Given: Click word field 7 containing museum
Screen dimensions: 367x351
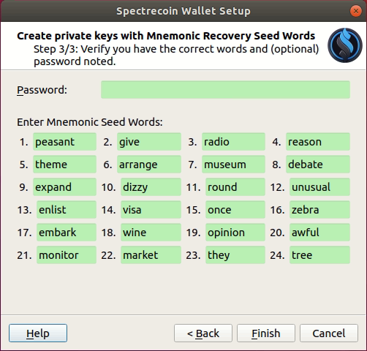Looking at the screenshot, I should click(x=233, y=165).
